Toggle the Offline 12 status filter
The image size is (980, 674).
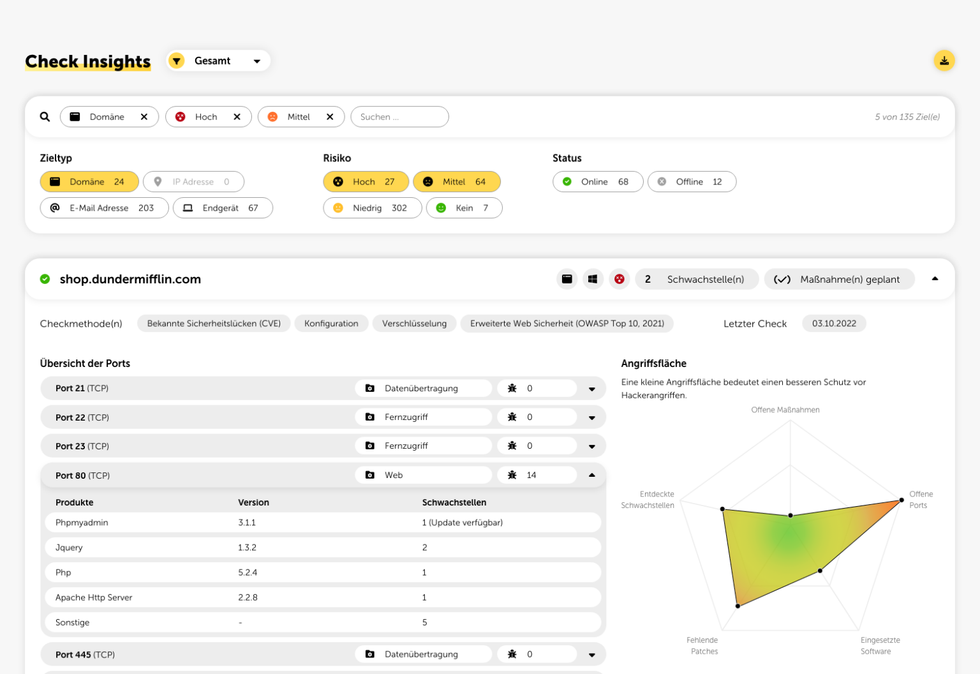click(x=692, y=182)
